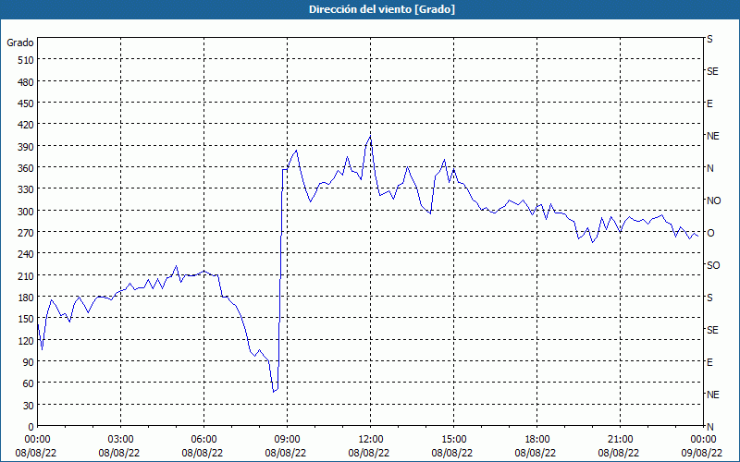
Task: Click the 420 degree tick label
Action: click(x=26, y=125)
